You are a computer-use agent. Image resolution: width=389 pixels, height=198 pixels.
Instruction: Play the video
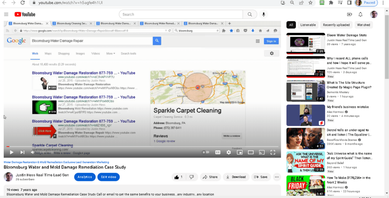point(11,152)
